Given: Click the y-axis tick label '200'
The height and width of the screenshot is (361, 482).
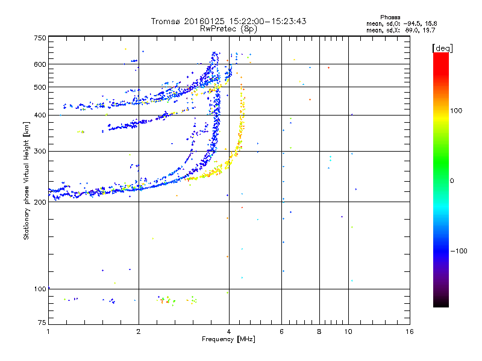Looking at the screenshot, I should point(40,202).
